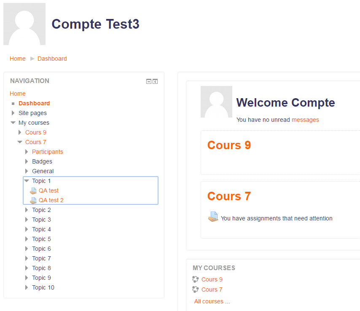Viewport: 360px width, 311px height.
Task: Expand the Participants node arrow
Action: pos(27,152)
